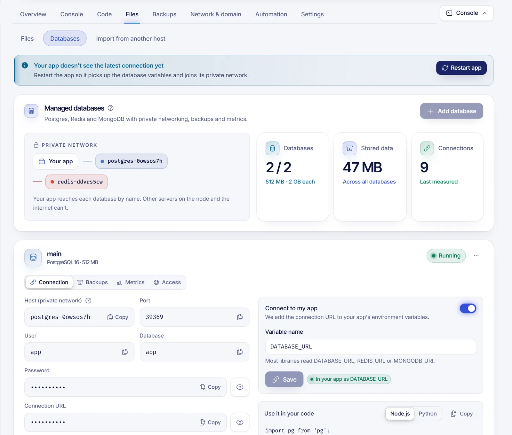Viewport: 512px width, 435px height.
Task: Click the 512 MB · 2 GB each text
Action: [290, 182]
